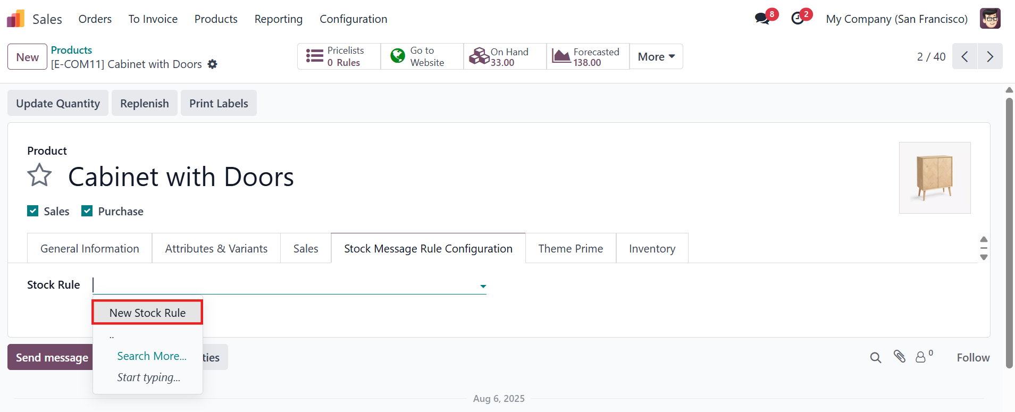Toggle the Stock Rule dropdown arrow

tap(483, 286)
